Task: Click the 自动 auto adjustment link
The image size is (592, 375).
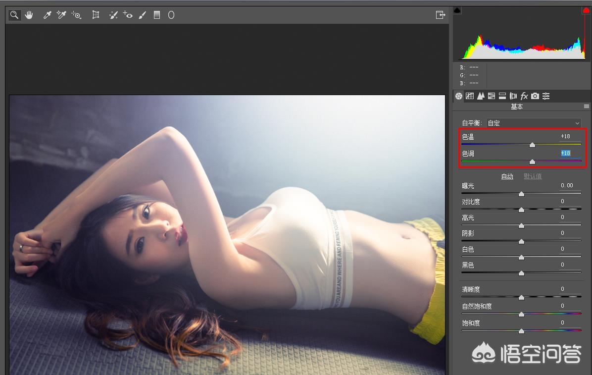Action: (507, 176)
